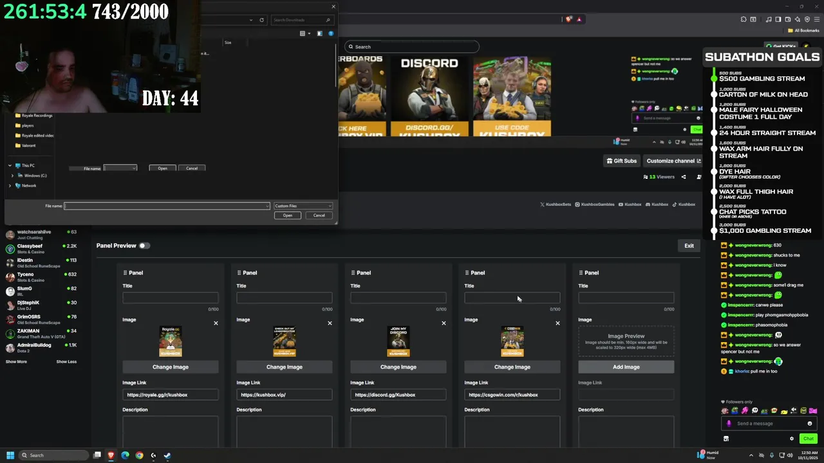Select the Royale Recordings folder
Viewport: 824px width, 463px height.
tap(33, 116)
